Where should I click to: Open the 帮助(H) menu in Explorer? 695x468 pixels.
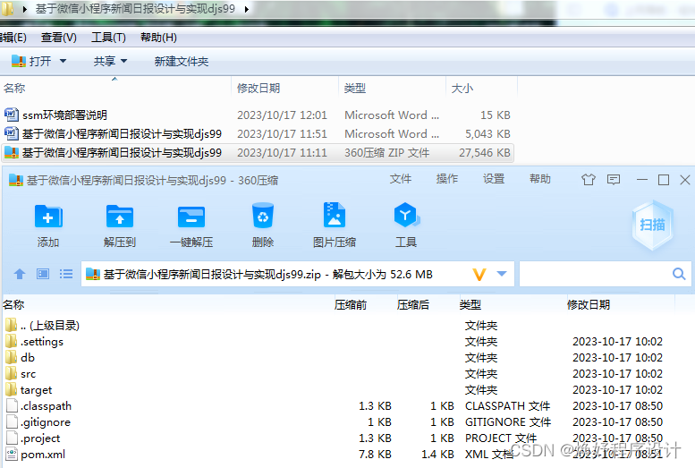coord(158,38)
